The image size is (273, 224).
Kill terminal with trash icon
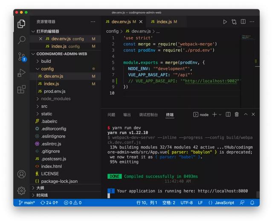237,115
